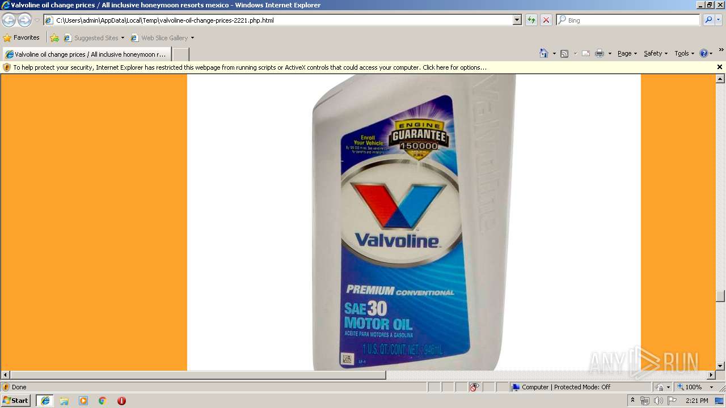Close the security information bar
This screenshot has height=408, width=726.
point(720,67)
